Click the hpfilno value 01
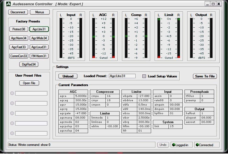The image size is (228, 154). click(176, 113)
